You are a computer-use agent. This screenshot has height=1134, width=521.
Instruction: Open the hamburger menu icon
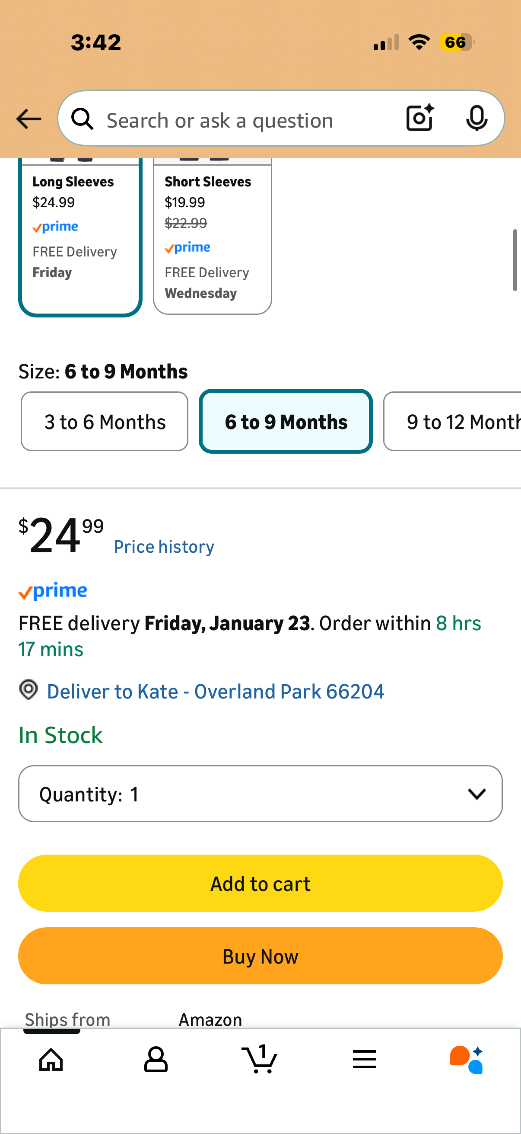point(365,1059)
